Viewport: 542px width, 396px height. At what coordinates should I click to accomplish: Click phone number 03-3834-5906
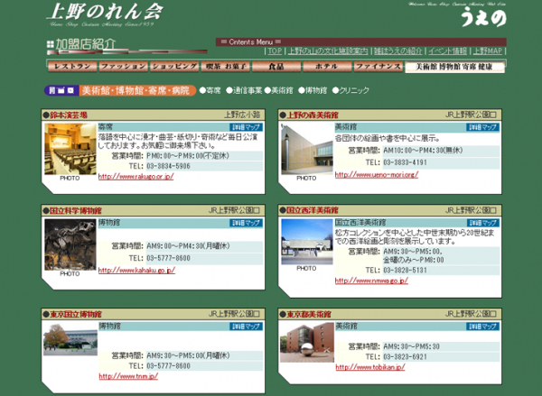(168, 166)
